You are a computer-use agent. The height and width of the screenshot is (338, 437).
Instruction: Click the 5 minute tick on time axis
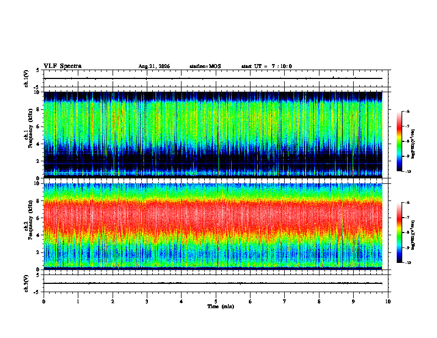(x=216, y=302)
